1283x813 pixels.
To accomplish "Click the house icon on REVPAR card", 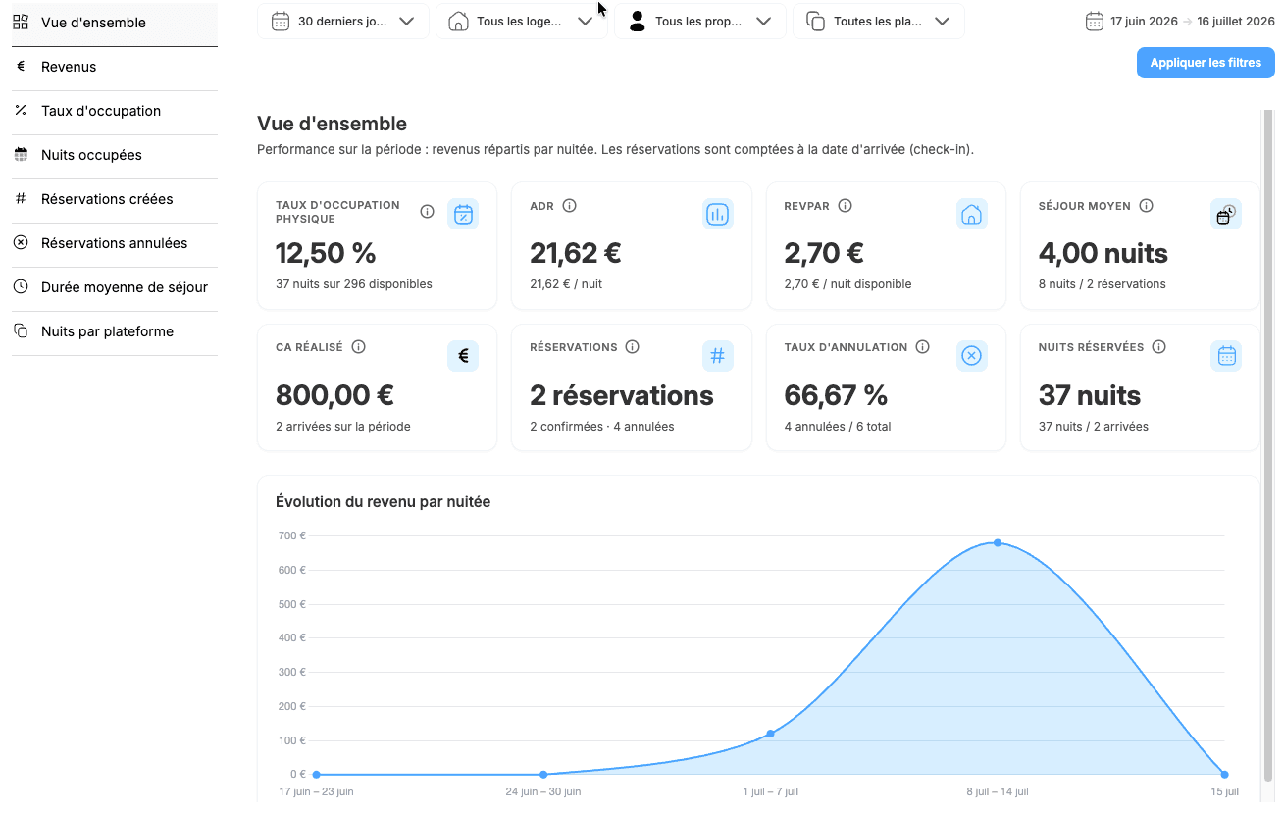I will pos(972,214).
